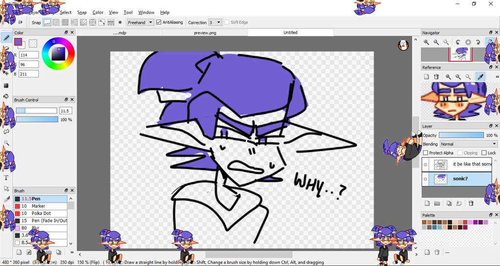Duplicate the current layer
The image size is (500, 266).
[449, 203]
